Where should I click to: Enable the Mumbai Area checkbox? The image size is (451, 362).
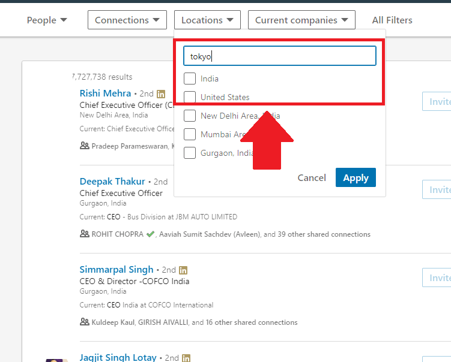click(x=190, y=134)
